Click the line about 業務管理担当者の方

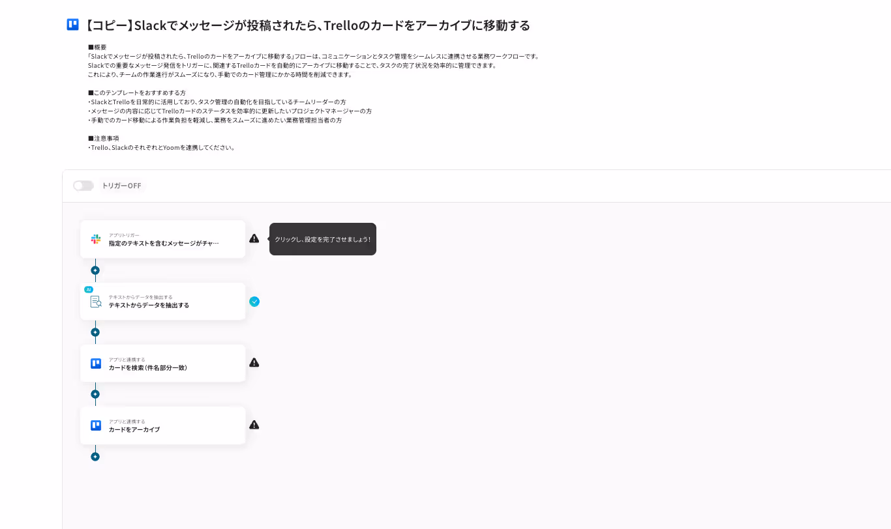coord(215,120)
